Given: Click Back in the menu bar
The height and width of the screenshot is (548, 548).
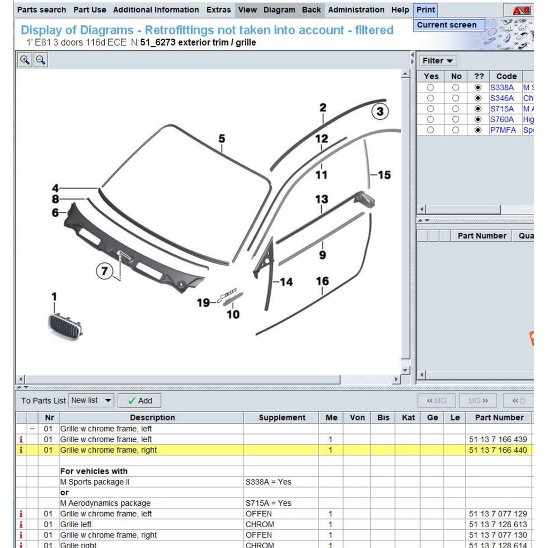Looking at the screenshot, I should click(x=311, y=10).
